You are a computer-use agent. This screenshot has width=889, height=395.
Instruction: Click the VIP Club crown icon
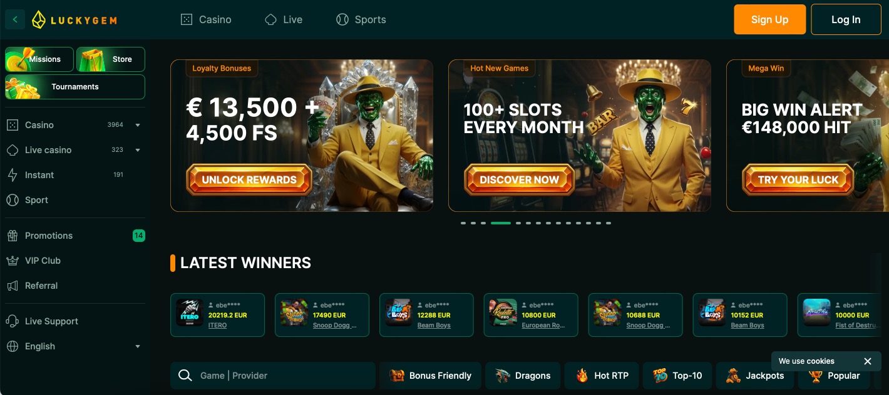13,261
